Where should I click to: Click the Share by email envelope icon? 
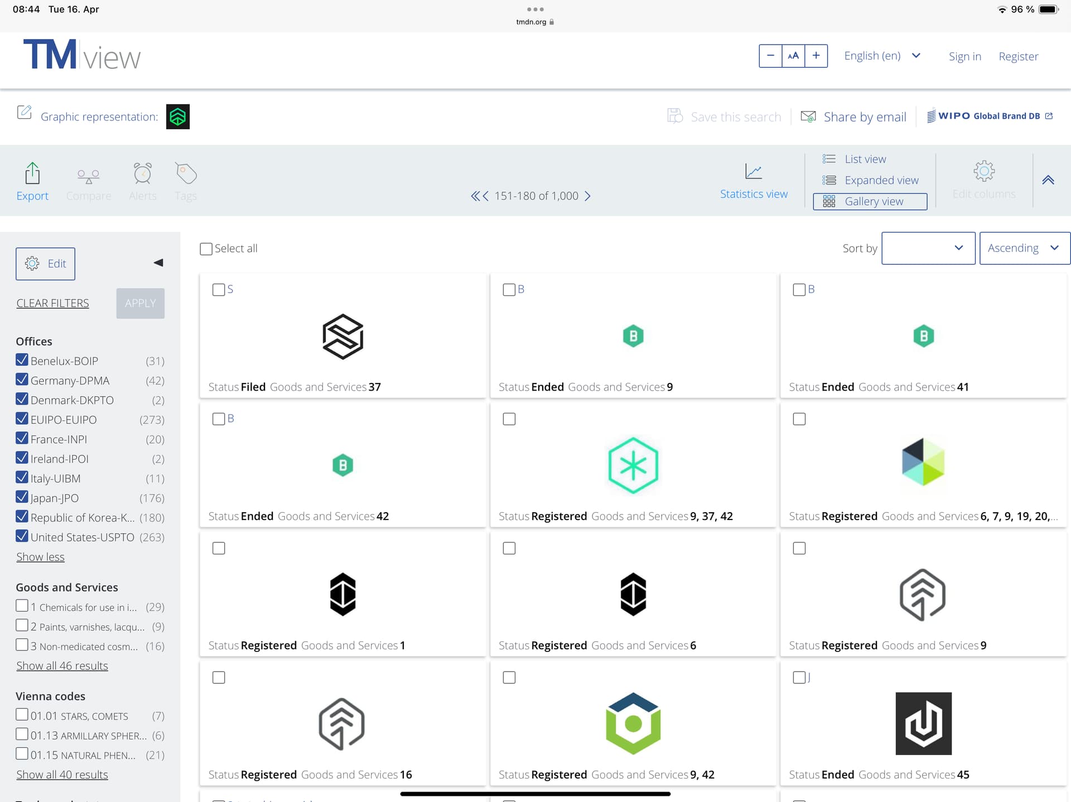[x=808, y=116]
